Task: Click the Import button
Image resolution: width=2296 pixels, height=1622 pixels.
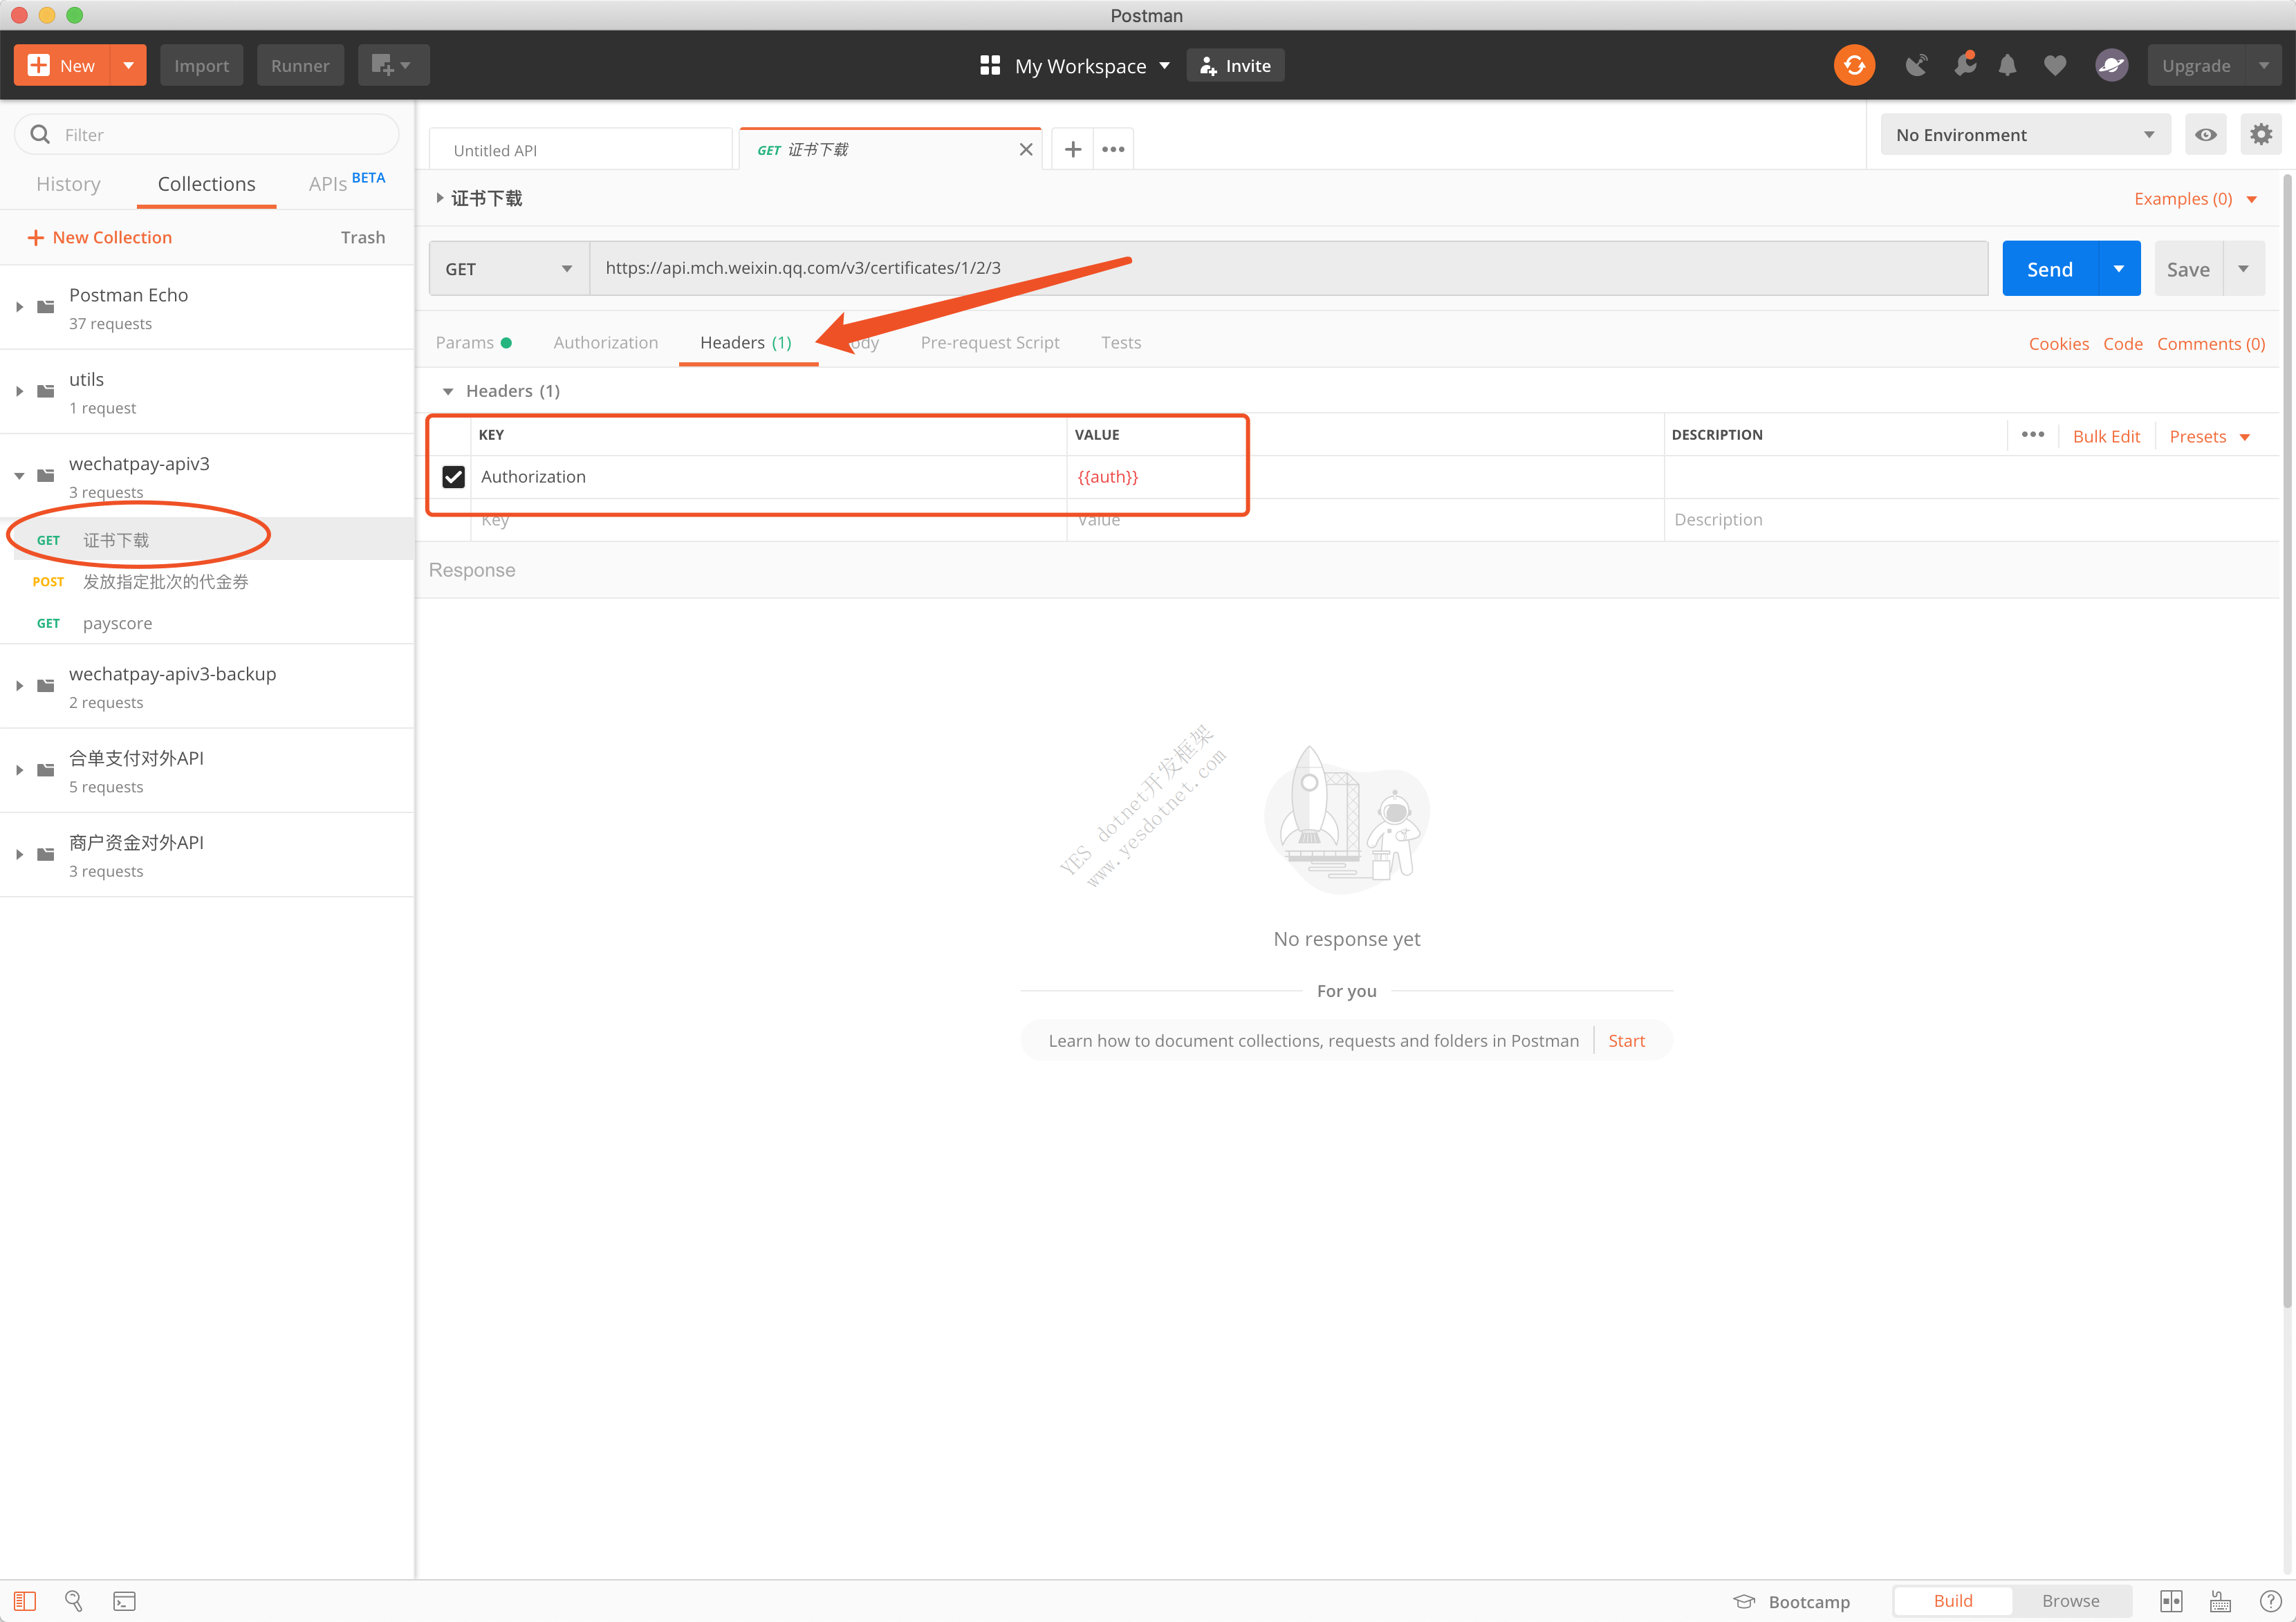Action: pyautogui.click(x=201, y=65)
